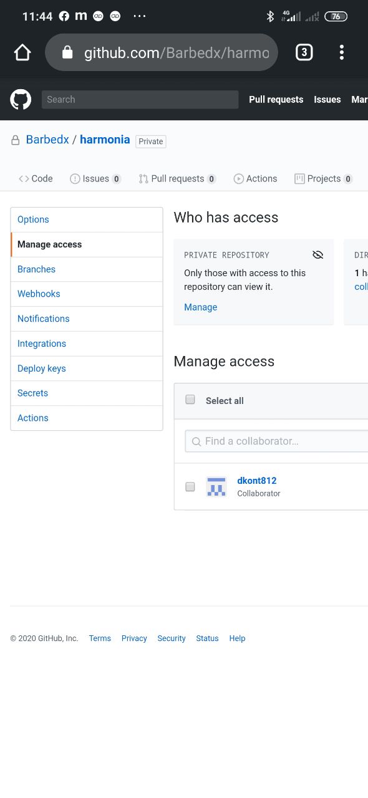Select Actions in settings sidebar
The width and height of the screenshot is (368, 798).
(x=87, y=418)
